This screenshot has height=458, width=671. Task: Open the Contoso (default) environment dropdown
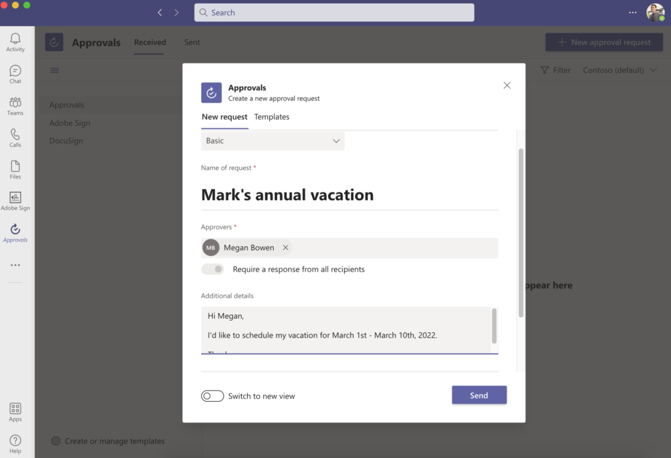click(620, 70)
